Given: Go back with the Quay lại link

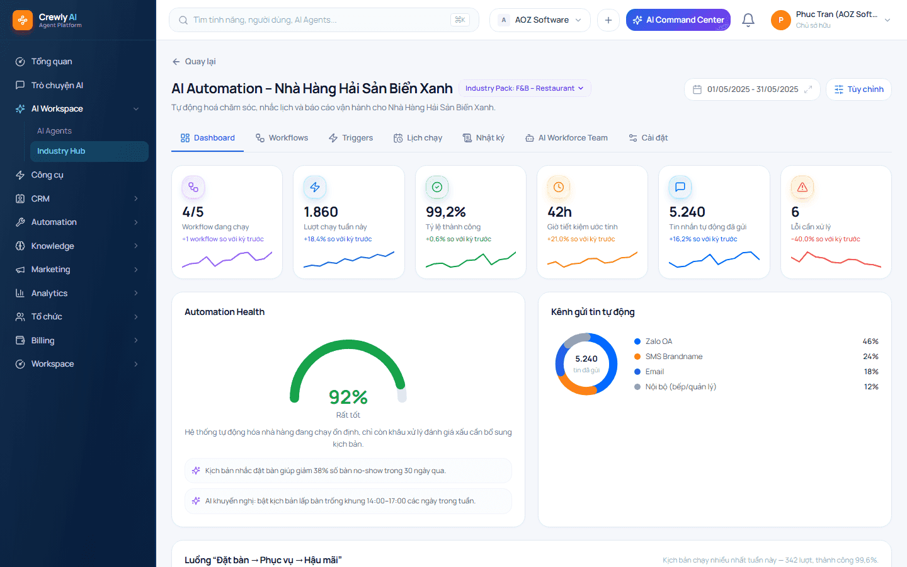Looking at the screenshot, I should 194,62.
